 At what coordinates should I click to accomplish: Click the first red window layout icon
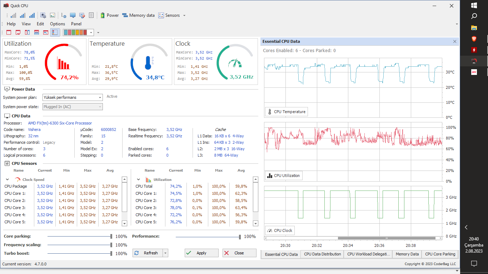[x=9, y=32]
